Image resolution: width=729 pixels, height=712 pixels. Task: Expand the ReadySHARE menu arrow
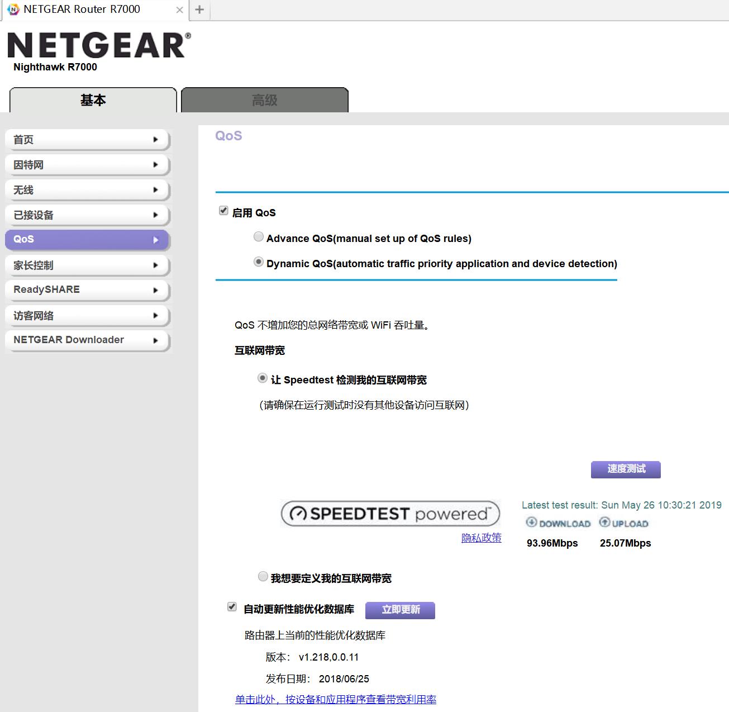pos(156,290)
